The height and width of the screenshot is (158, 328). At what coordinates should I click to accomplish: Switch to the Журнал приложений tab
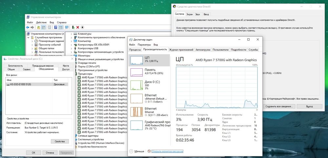tap(181, 50)
